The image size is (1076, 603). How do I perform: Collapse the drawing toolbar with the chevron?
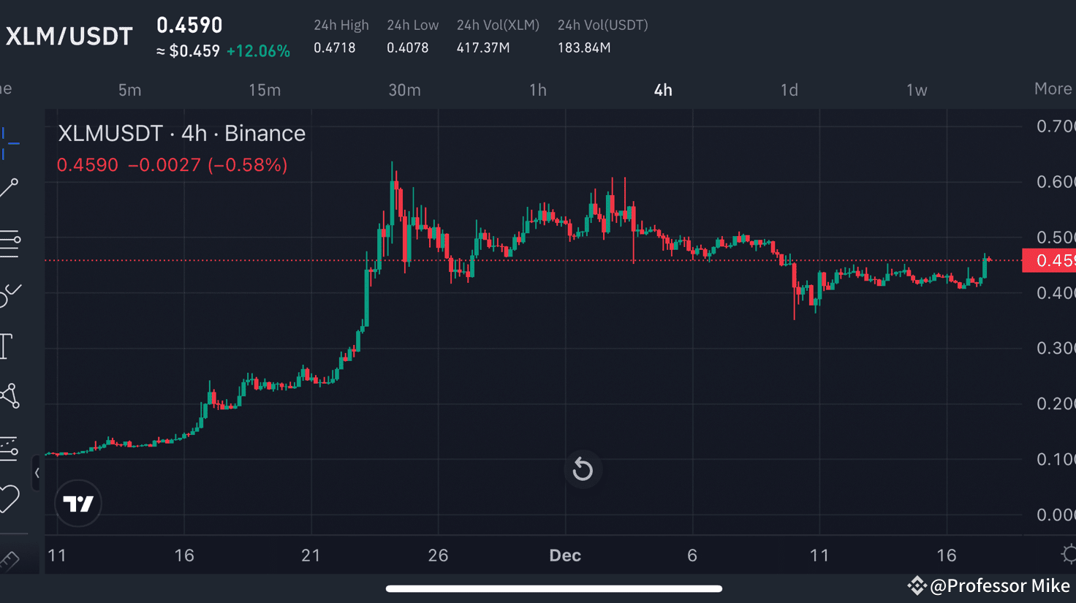tap(37, 474)
